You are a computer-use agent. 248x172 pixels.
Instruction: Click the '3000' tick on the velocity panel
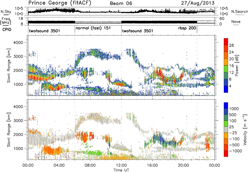pos(18,120)
